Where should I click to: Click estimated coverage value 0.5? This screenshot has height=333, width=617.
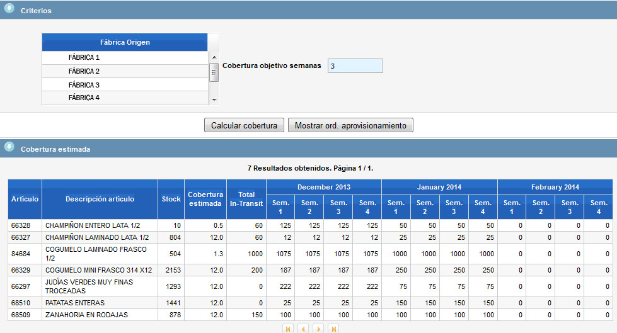click(219, 225)
